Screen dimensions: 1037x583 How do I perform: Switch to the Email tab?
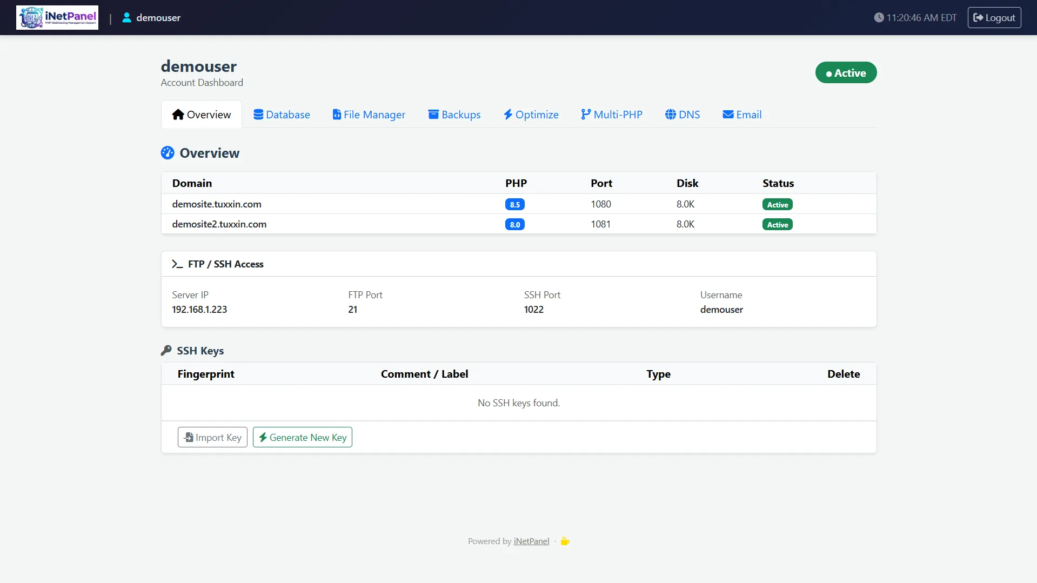click(742, 114)
